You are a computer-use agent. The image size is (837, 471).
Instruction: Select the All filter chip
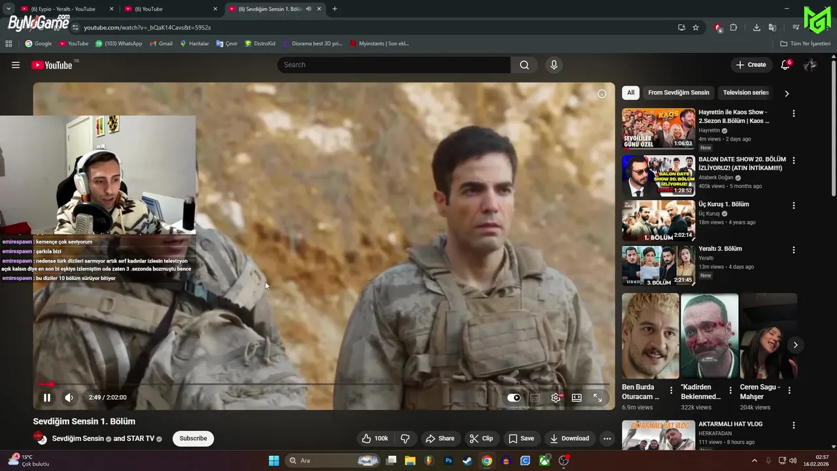tap(630, 92)
